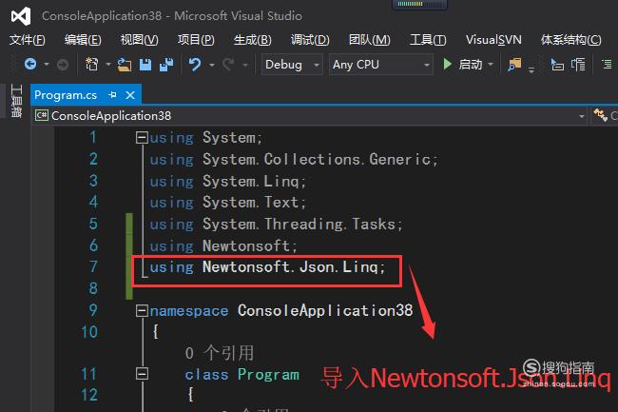This screenshot has height=412, width=618.
Task: Save the current file with floppy icon
Action: point(145,65)
